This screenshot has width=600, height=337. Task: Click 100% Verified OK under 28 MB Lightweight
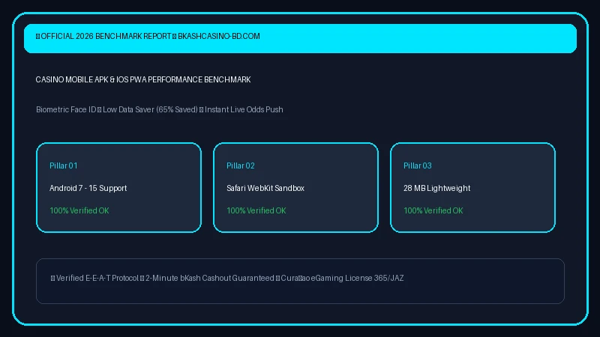433,210
